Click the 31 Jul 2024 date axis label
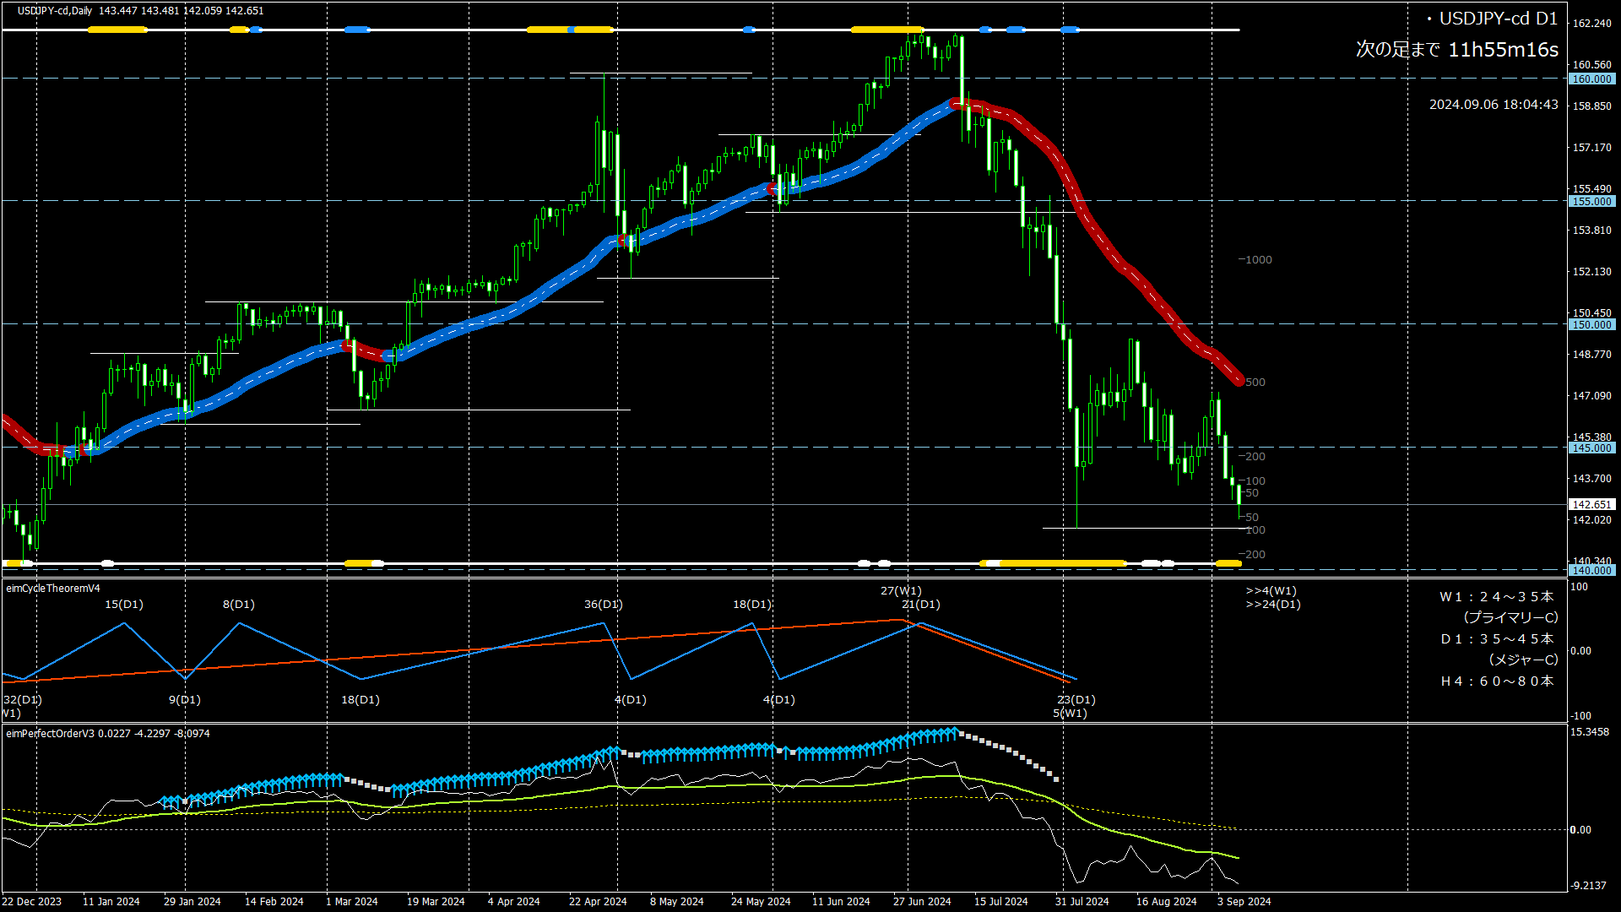The width and height of the screenshot is (1621, 912). (1082, 901)
